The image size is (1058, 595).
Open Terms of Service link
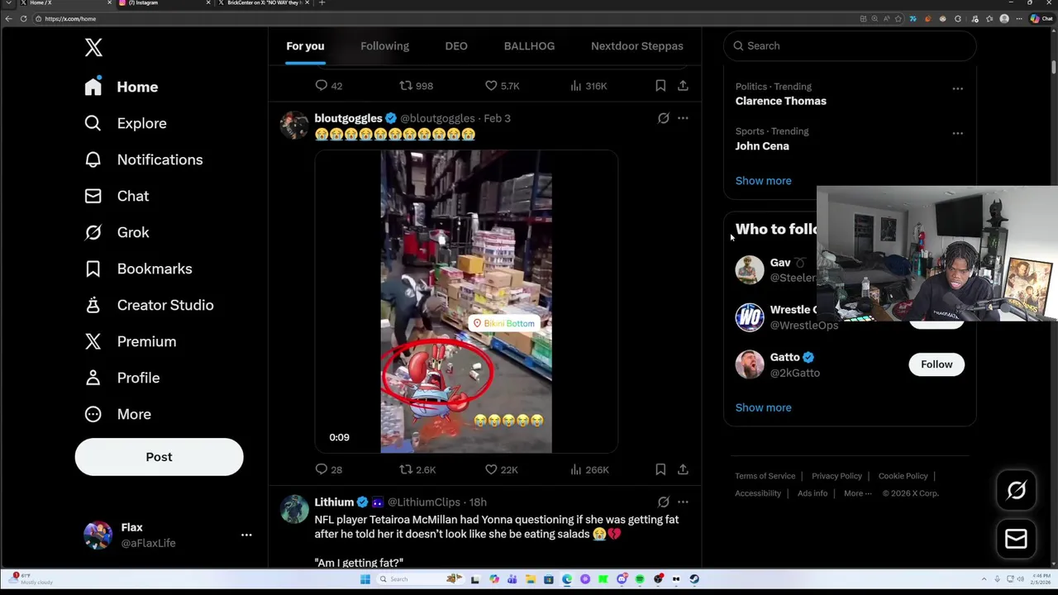coord(765,476)
